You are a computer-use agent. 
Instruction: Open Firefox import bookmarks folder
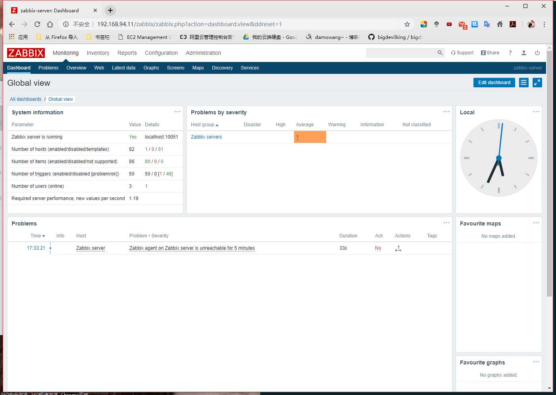57,37
